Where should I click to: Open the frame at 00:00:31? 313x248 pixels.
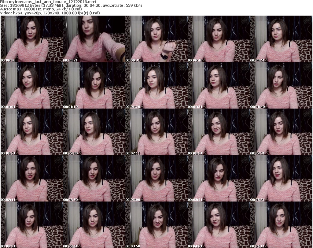point(156,39)
